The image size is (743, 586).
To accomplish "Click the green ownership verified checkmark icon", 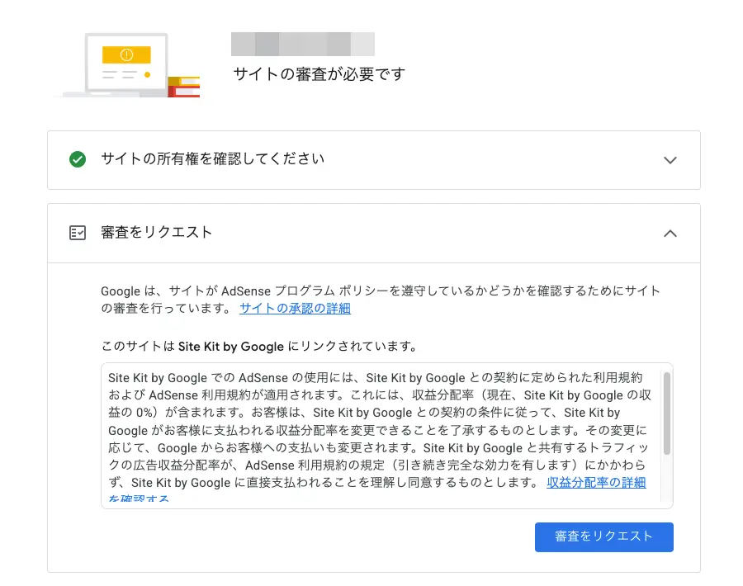I will coord(77,160).
